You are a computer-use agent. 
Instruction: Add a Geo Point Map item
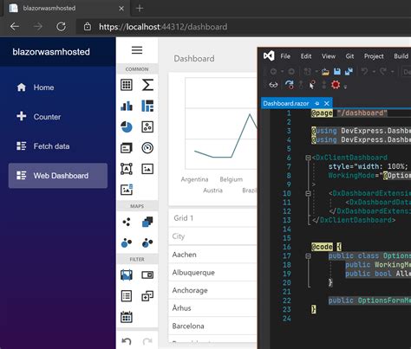(127, 222)
